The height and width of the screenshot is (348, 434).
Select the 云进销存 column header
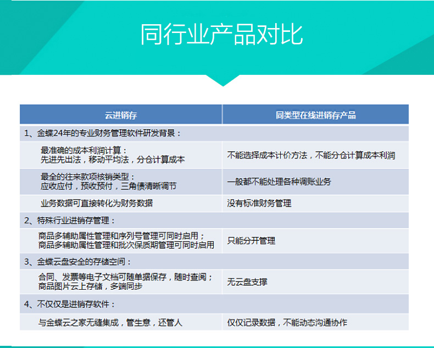coord(121,115)
